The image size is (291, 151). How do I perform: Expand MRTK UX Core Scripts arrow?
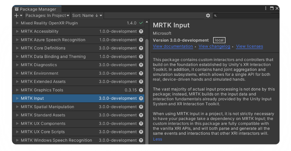[x=17, y=132]
